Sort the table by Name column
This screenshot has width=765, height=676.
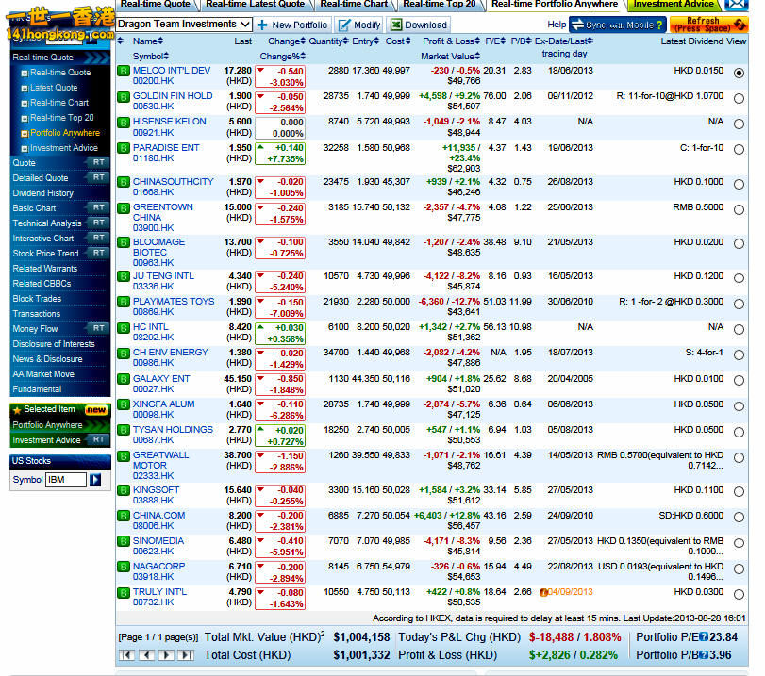click(x=148, y=41)
